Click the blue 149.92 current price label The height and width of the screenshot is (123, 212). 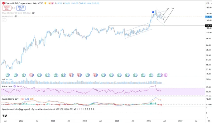pyautogui.click(x=208, y=17)
